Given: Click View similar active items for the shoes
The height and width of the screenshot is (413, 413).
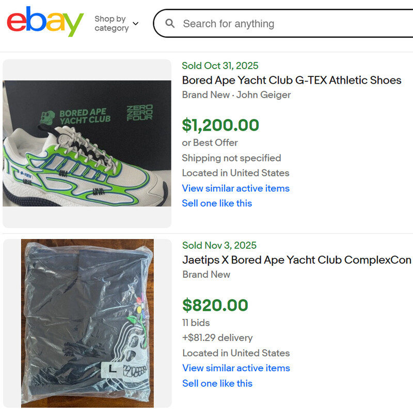Looking at the screenshot, I should pyautogui.click(x=235, y=188).
